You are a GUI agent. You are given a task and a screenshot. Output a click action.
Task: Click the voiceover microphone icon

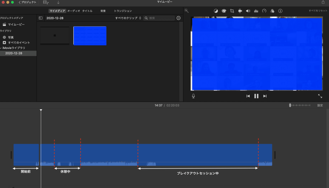tap(194, 96)
